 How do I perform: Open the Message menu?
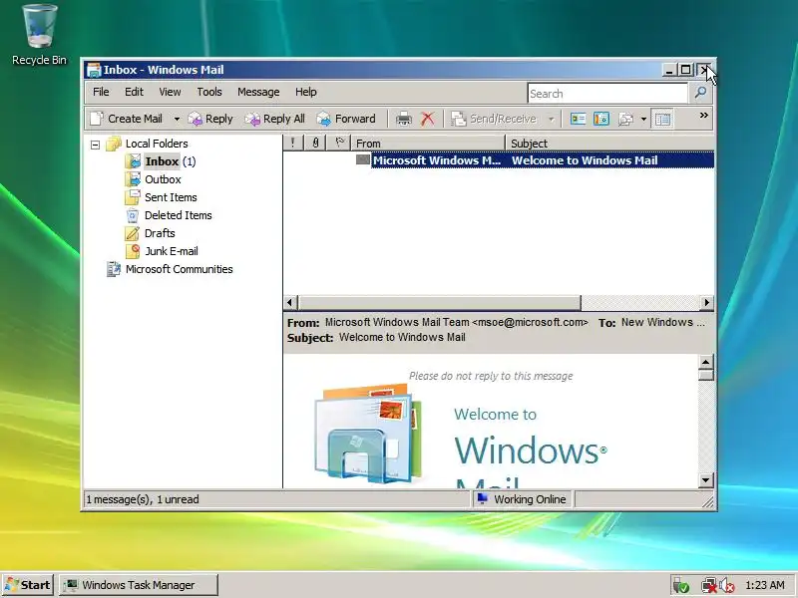tap(258, 92)
